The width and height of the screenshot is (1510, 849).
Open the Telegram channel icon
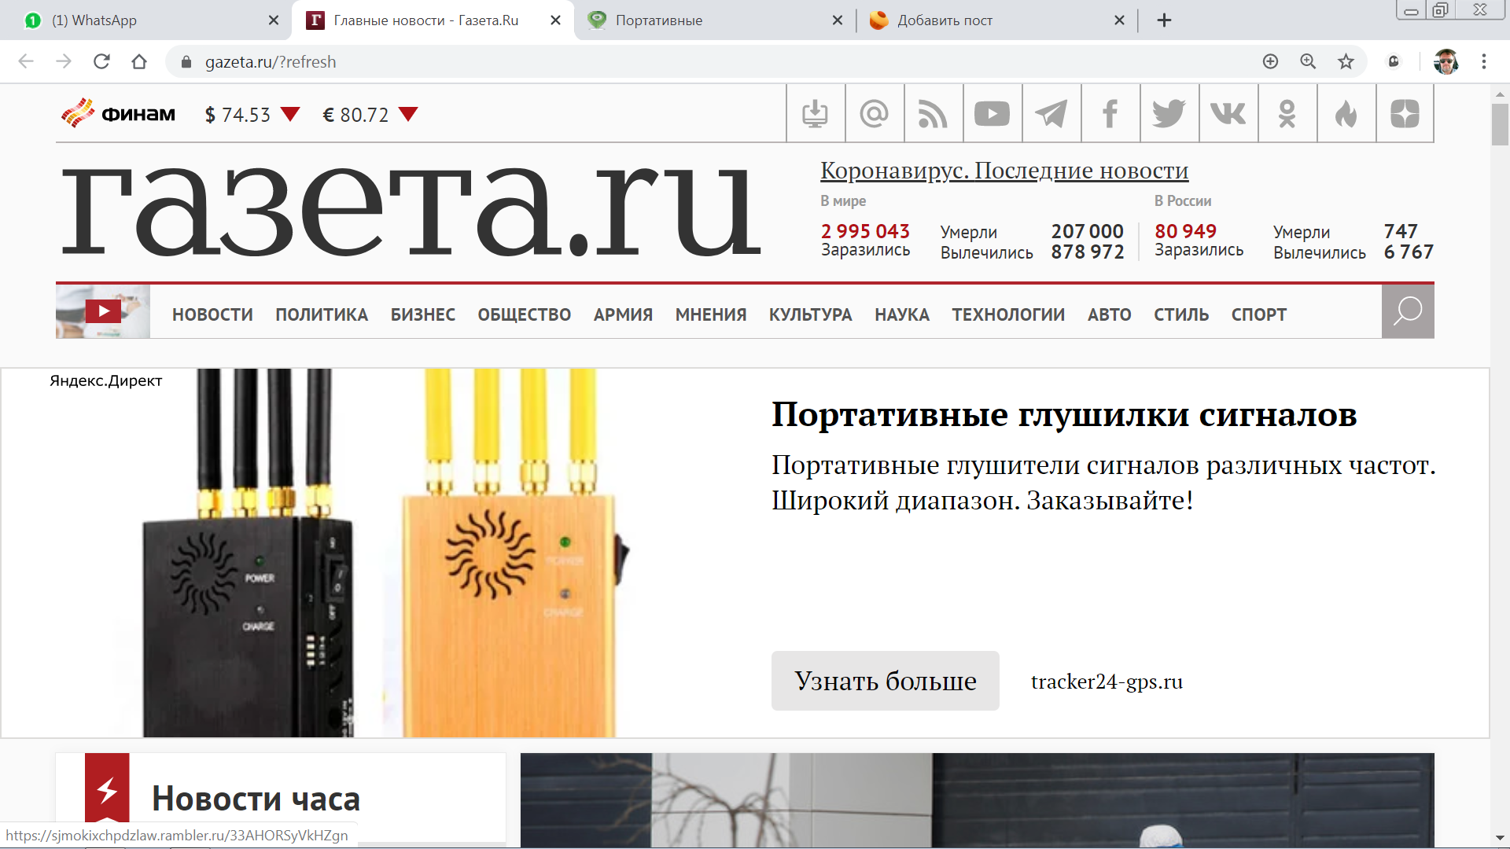(x=1051, y=113)
